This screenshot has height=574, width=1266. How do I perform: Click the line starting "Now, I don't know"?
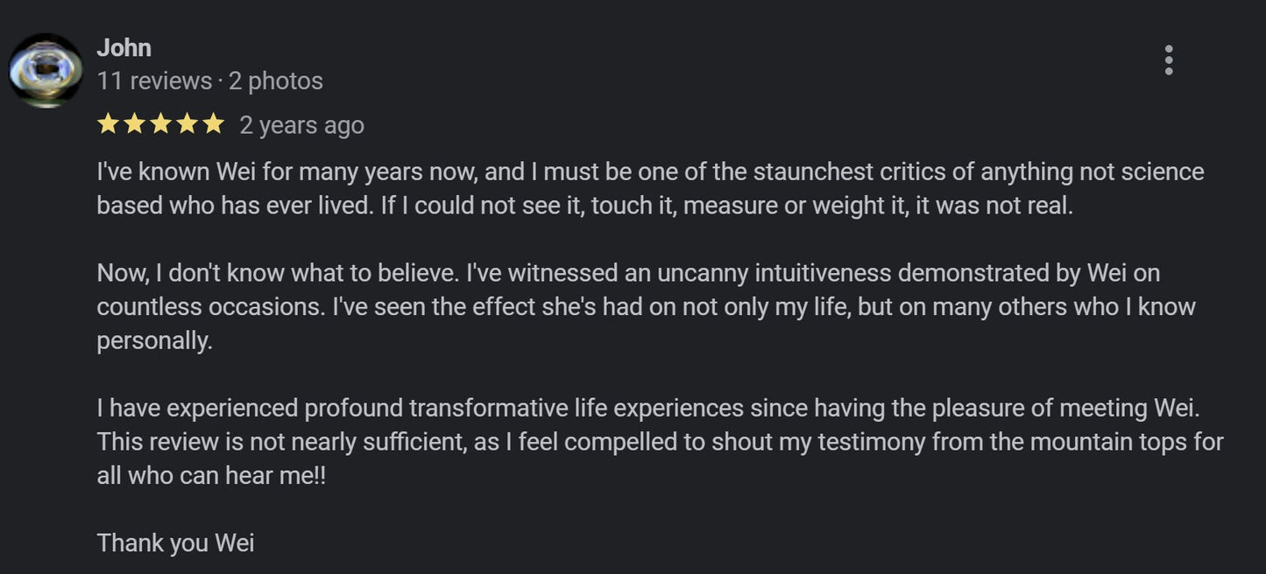628,273
